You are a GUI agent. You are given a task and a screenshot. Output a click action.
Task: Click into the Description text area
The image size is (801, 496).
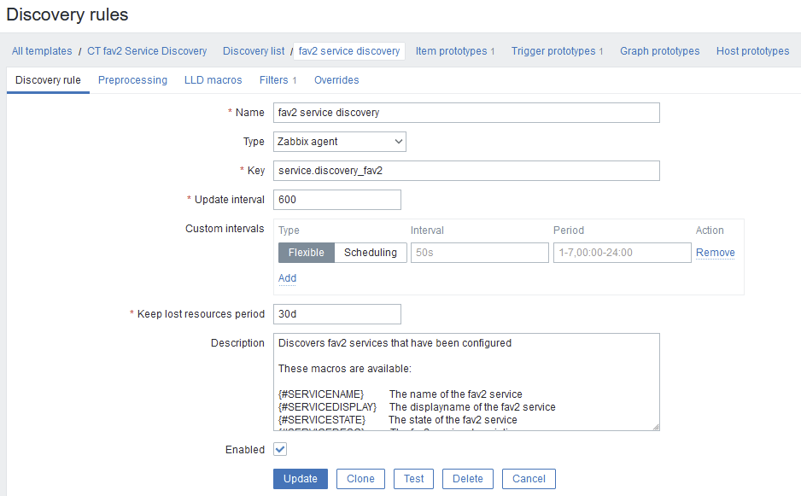tap(466, 382)
